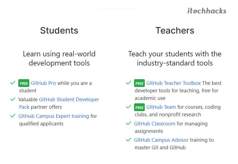Screen dimensions: 238x164
Task: Click the checkmark beside GitHub Teacher Toolbox
Action: pos(128,83)
